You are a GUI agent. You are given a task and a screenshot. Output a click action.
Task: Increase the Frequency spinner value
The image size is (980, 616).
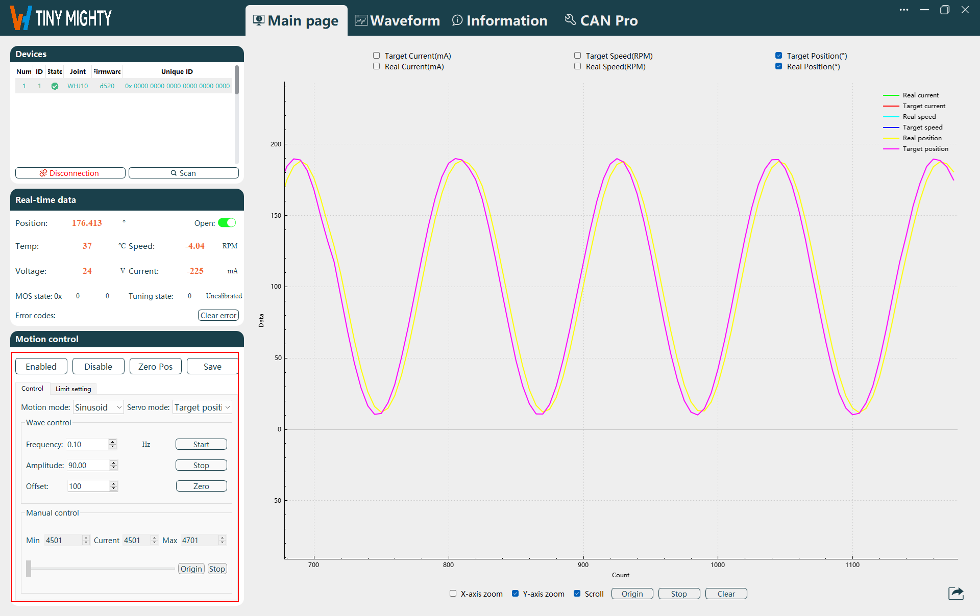click(113, 442)
